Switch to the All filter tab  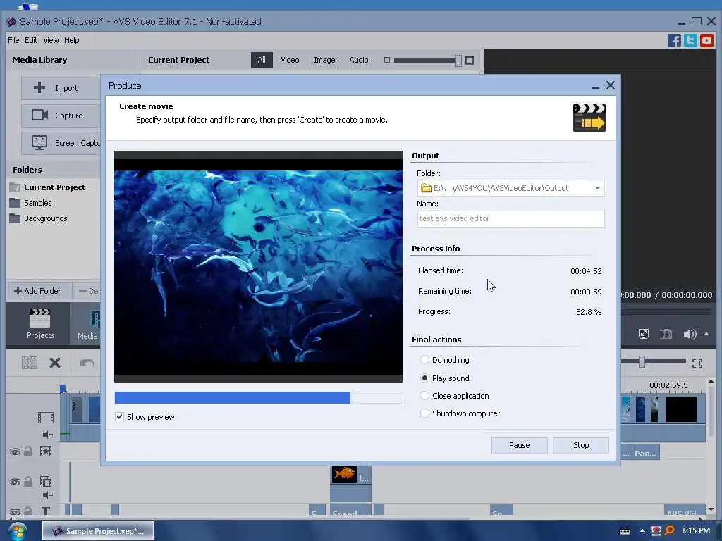pos(262,61)
